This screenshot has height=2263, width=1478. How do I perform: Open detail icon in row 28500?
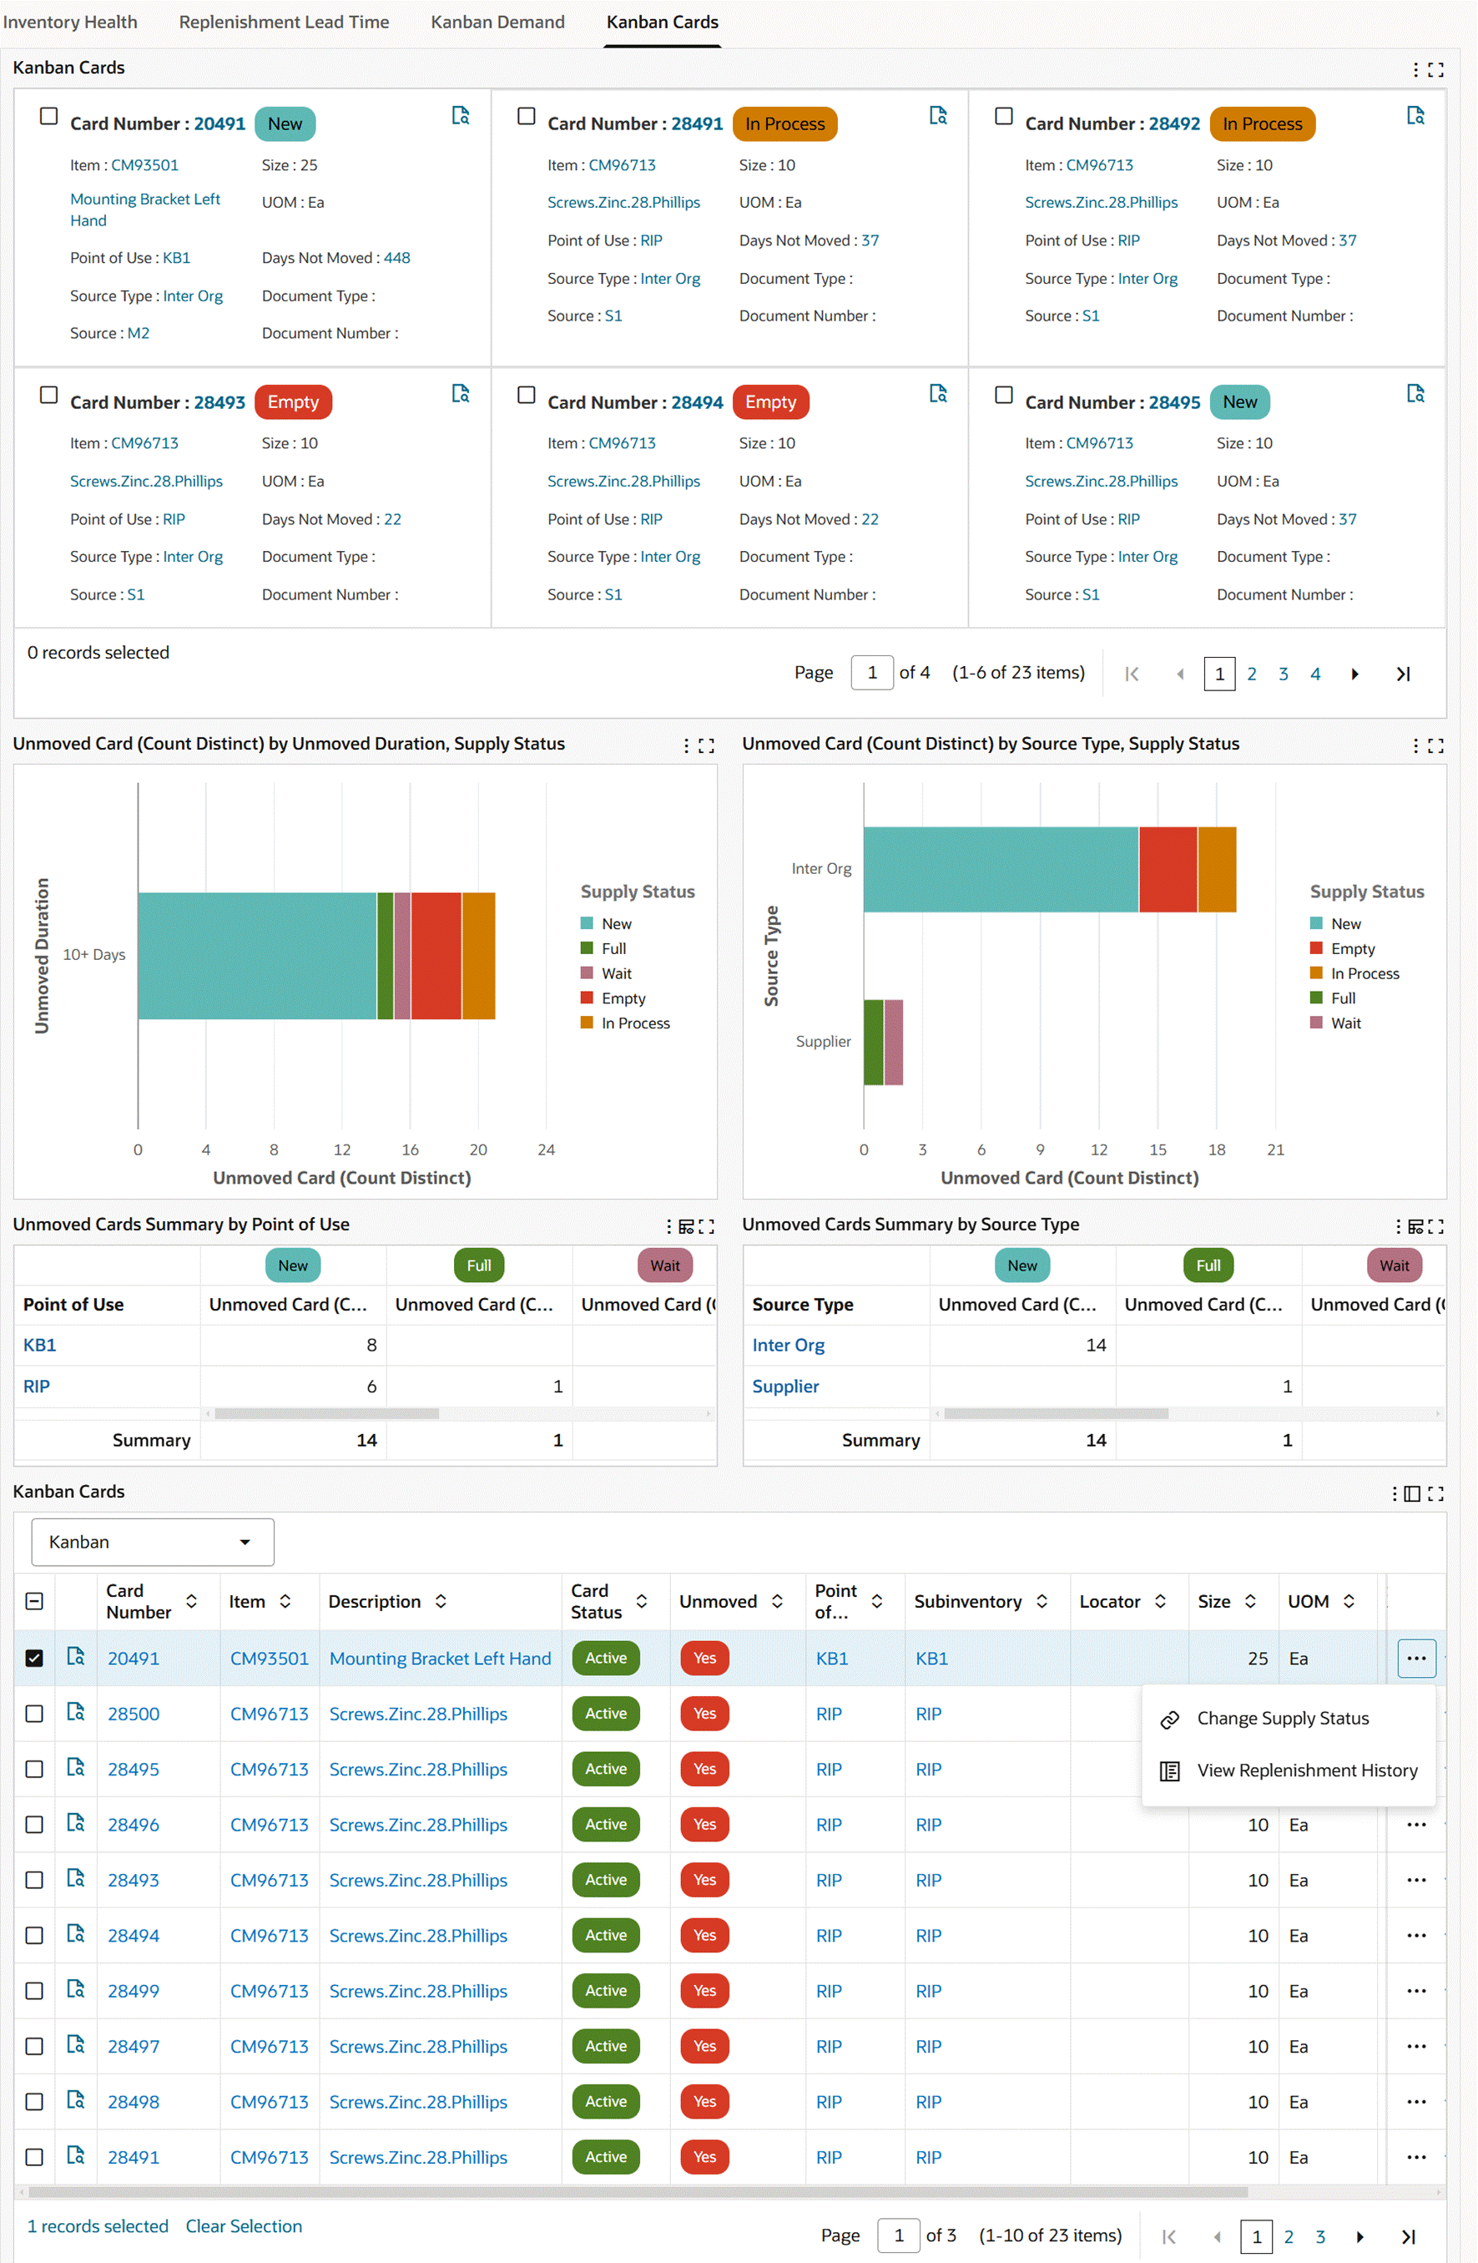tap(76, 1712)
